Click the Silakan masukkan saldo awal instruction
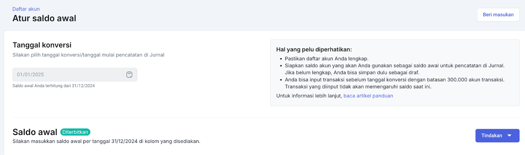Screen dimensions: 525x155 click(x=106, y=141)
